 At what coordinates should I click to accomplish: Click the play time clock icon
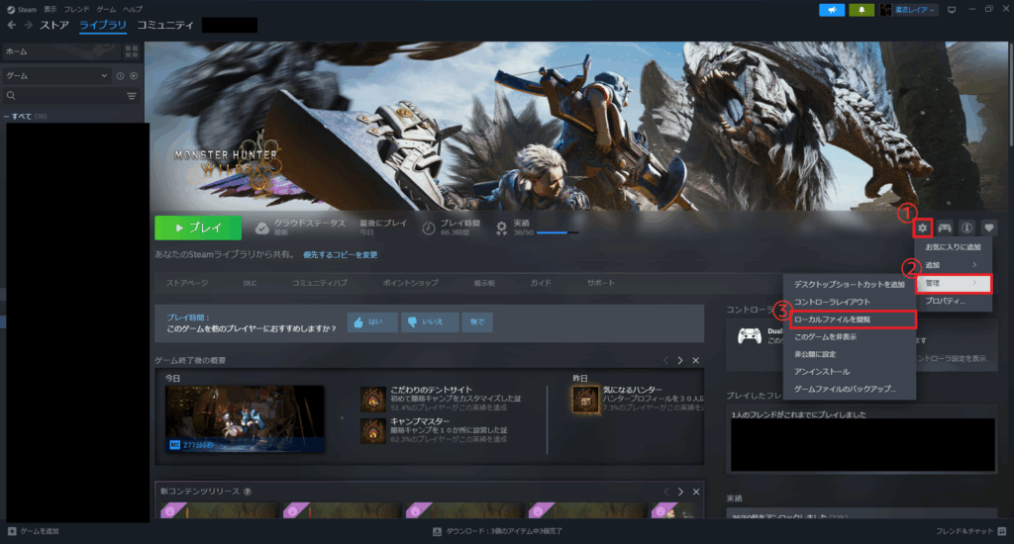428,228
